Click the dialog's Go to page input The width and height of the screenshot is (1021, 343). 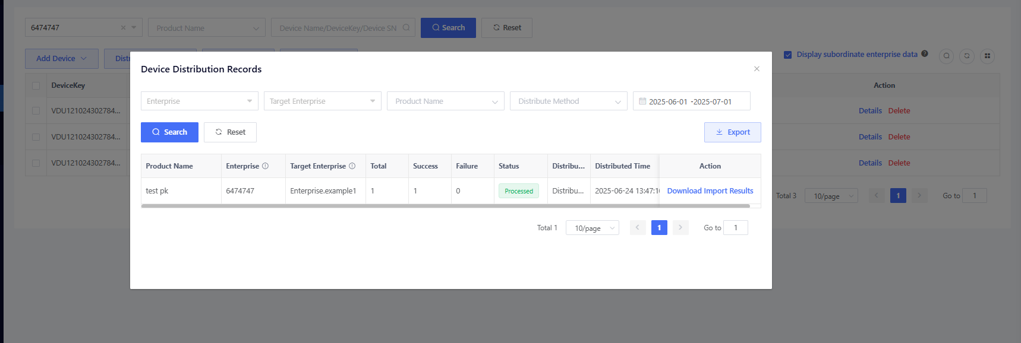coord(735,228)
